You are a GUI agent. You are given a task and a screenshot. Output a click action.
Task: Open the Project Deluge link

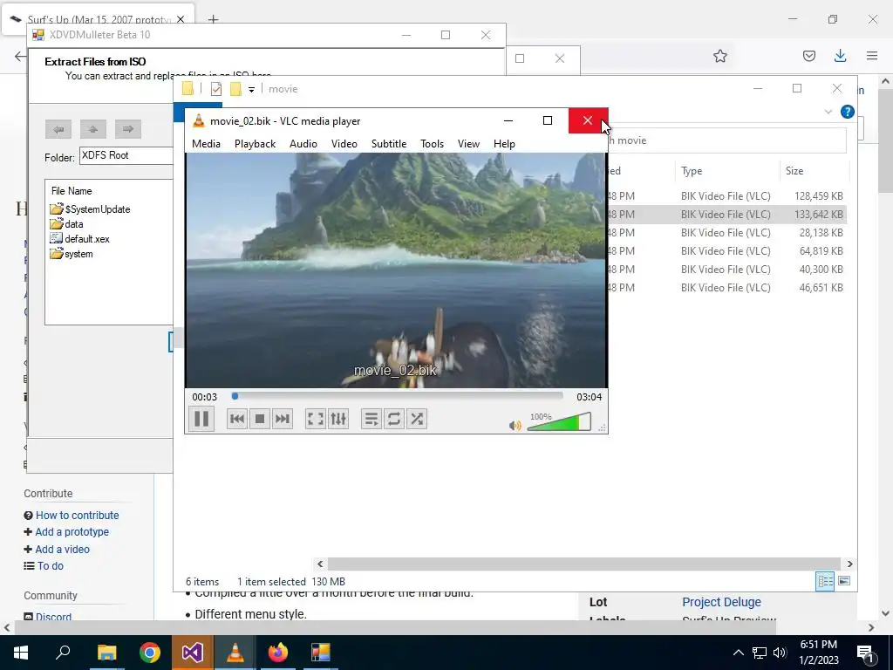[x=721, y=602]
